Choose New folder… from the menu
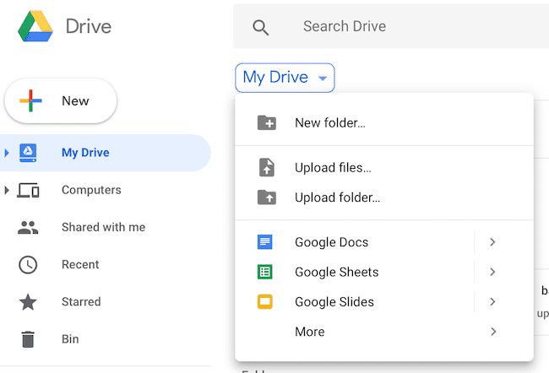 [x=384, y=123]
